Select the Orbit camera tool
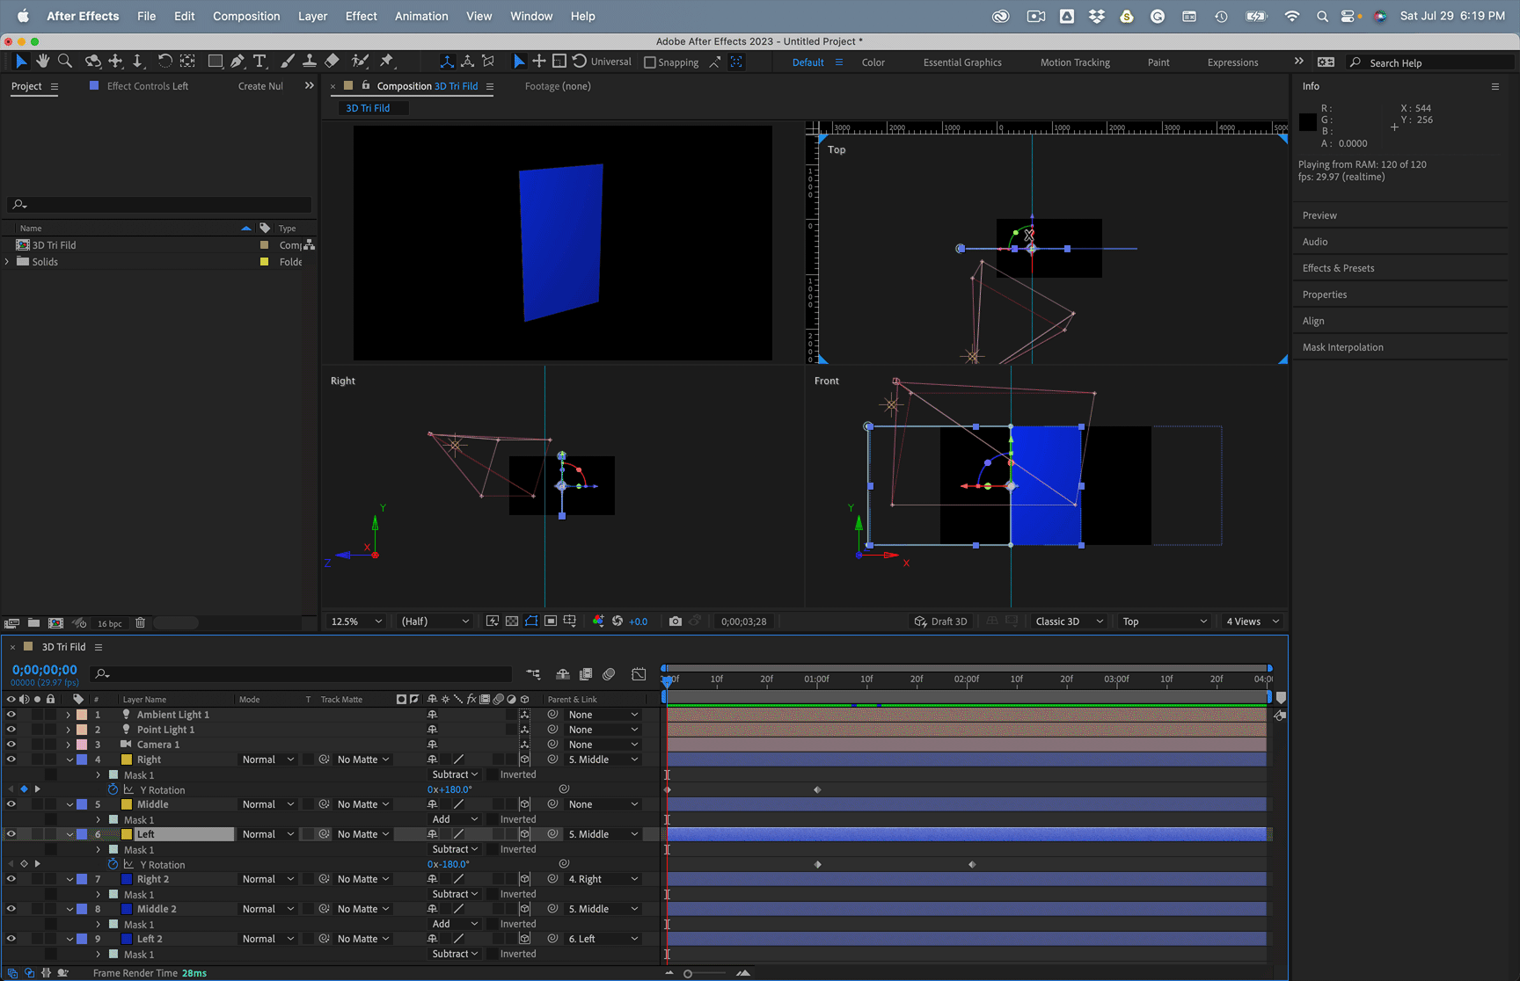 (92, 62)
